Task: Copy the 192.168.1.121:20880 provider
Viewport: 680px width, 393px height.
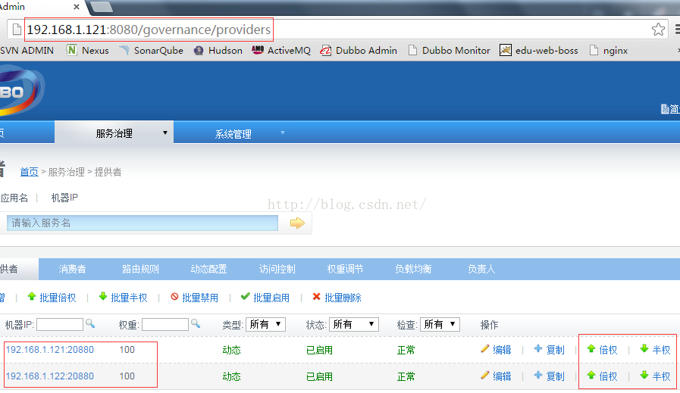Action: tap(550, 350)
